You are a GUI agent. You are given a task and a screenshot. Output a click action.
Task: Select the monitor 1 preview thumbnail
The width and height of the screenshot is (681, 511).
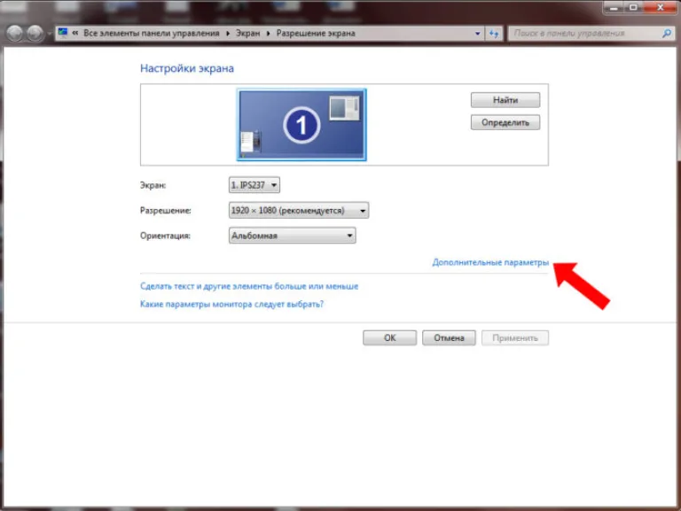[301, 125]
